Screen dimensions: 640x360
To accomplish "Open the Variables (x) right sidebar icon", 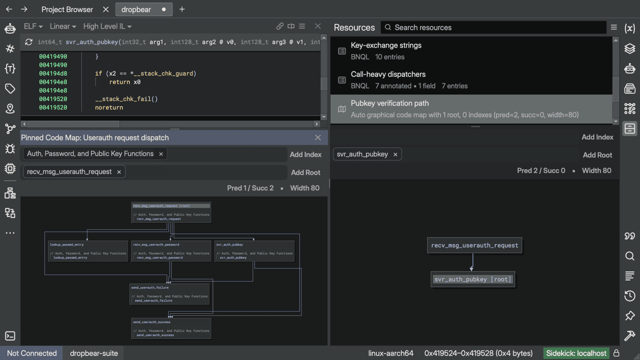I will pyautogui.click(x=630, y=28).
